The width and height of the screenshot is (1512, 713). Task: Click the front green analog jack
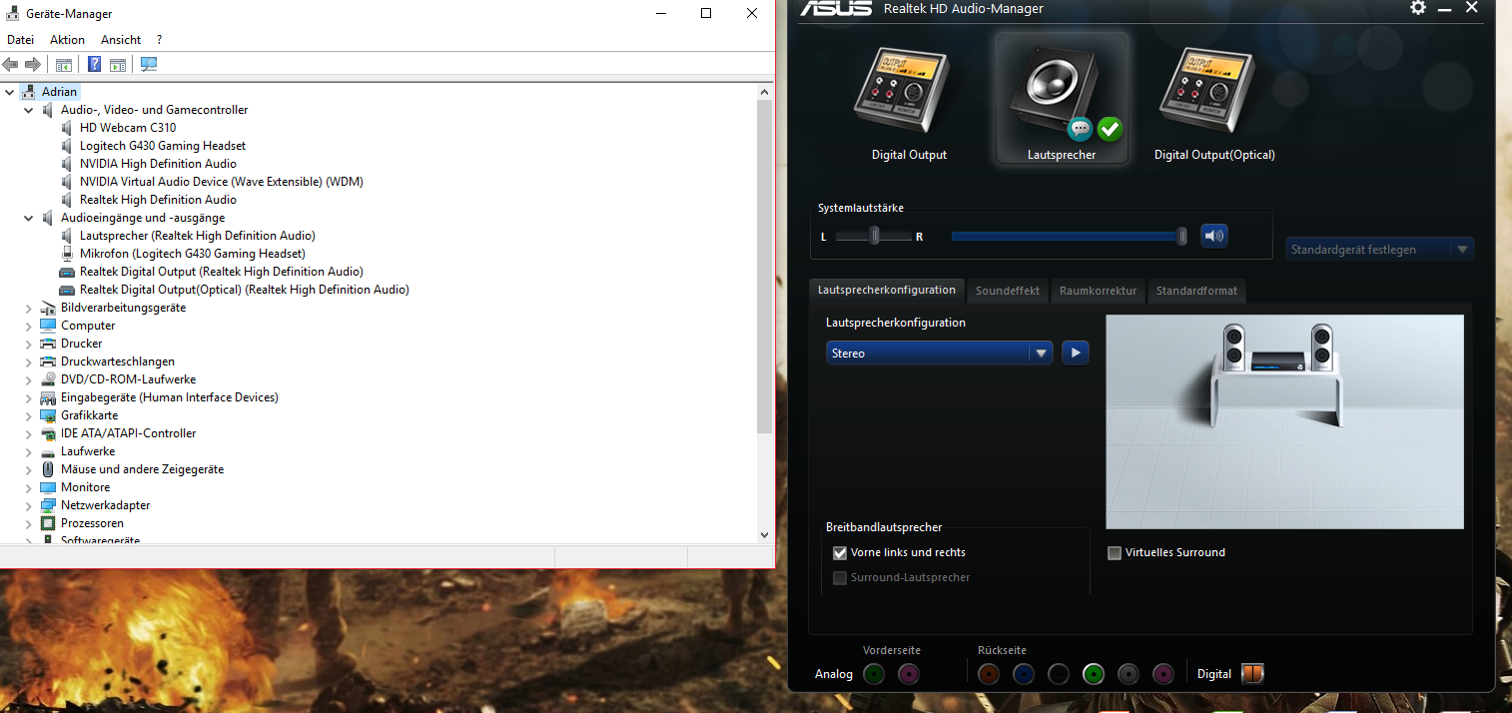point(875,674)
